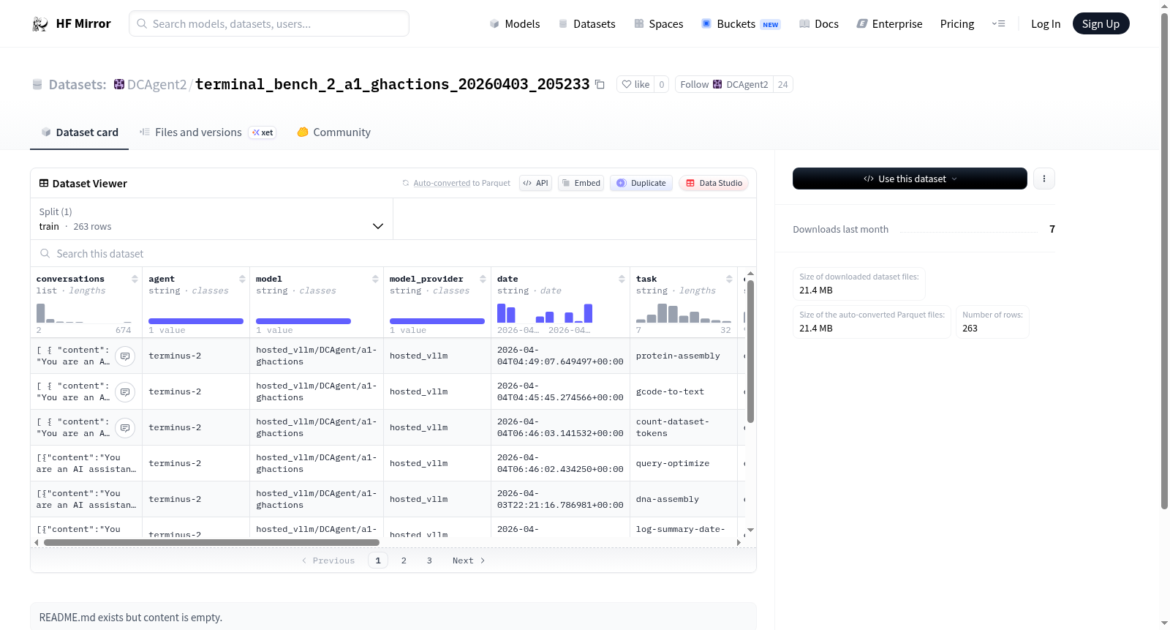Screen dimensions: 1170x630
Task: Select page 1 in pagination
Action: [378, 560]
